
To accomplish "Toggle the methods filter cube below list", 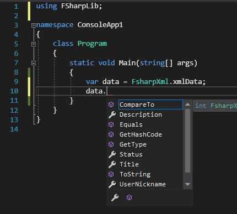I will click(130, 197).
